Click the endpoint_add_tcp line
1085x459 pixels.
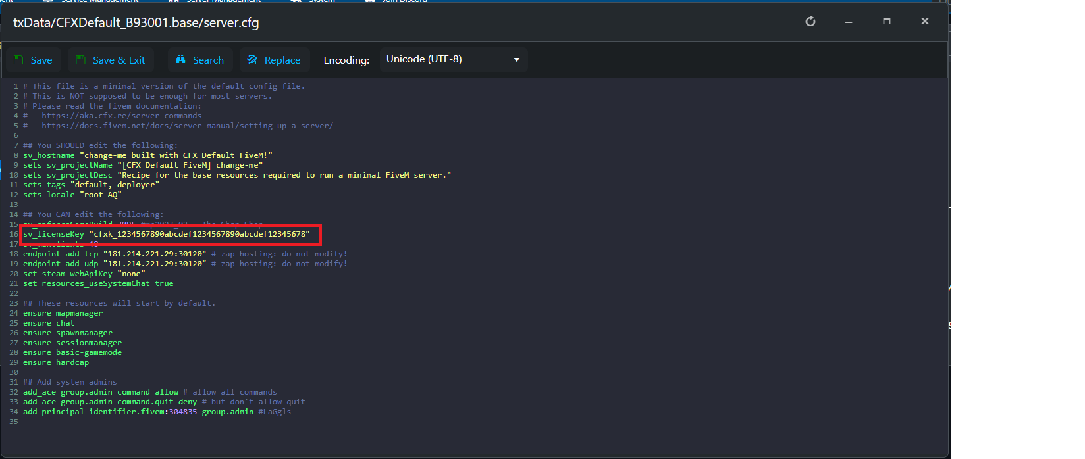coord(185,254)
